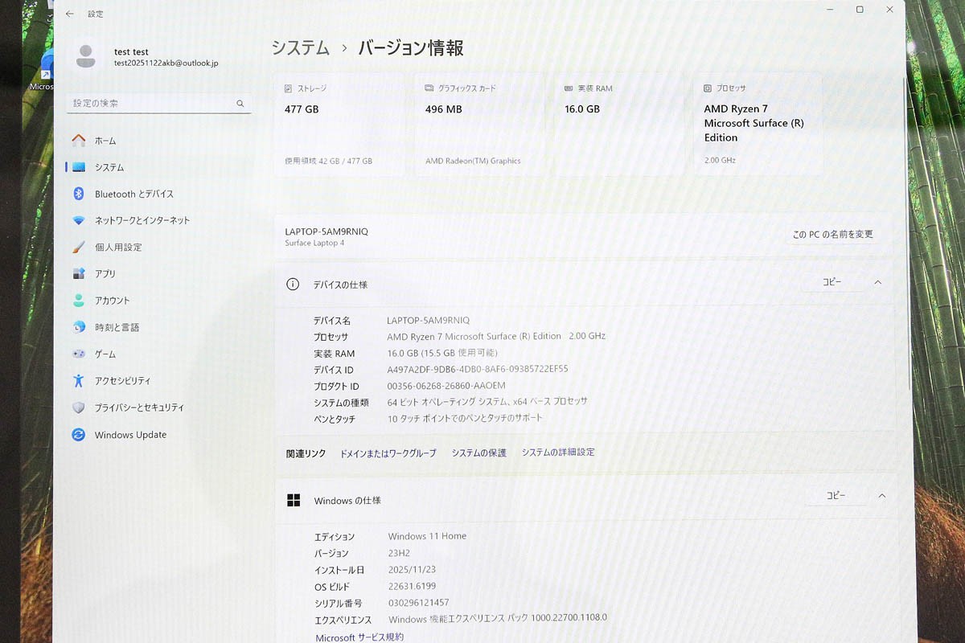Image resolution: width=965 pixels, height=643 pixels.
Task: Open Windows Update in sidebar
Action: coord(129,435)
